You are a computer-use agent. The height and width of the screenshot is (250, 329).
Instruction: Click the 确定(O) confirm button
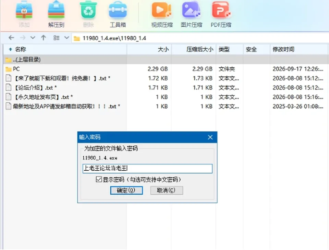tap(126, 190)
